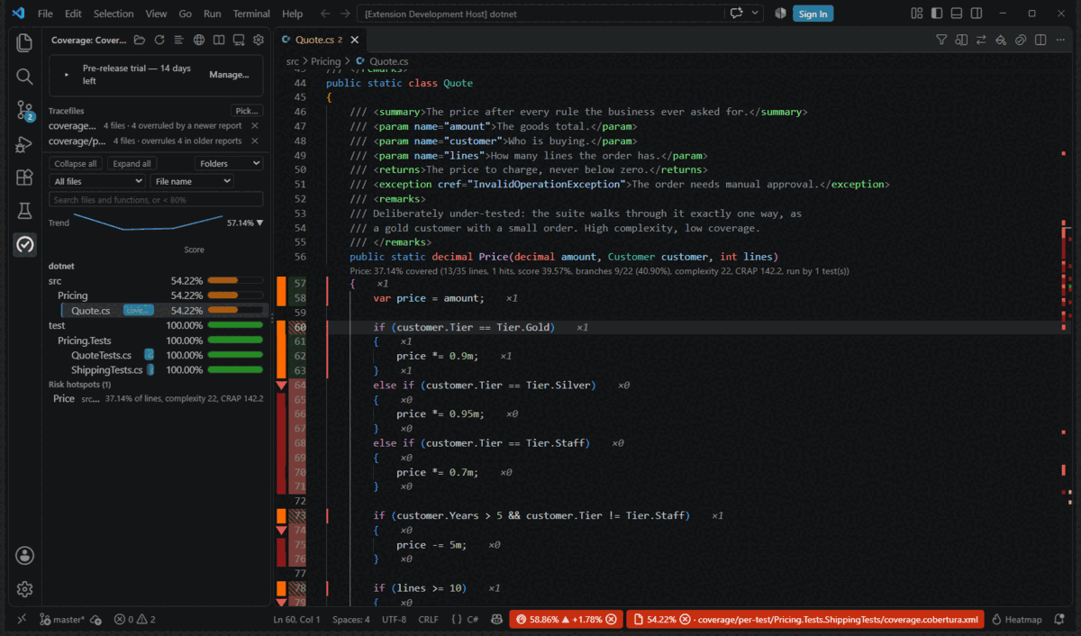This screenshot has width=1081, height=636.
Task: Click the globe icon in Coverage header
Action: (199, 40)
